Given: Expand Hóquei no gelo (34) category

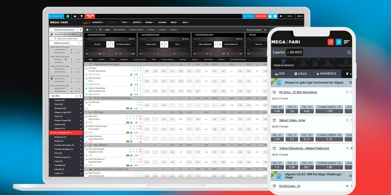Looking at the screenshot, I should pos(81,112).
